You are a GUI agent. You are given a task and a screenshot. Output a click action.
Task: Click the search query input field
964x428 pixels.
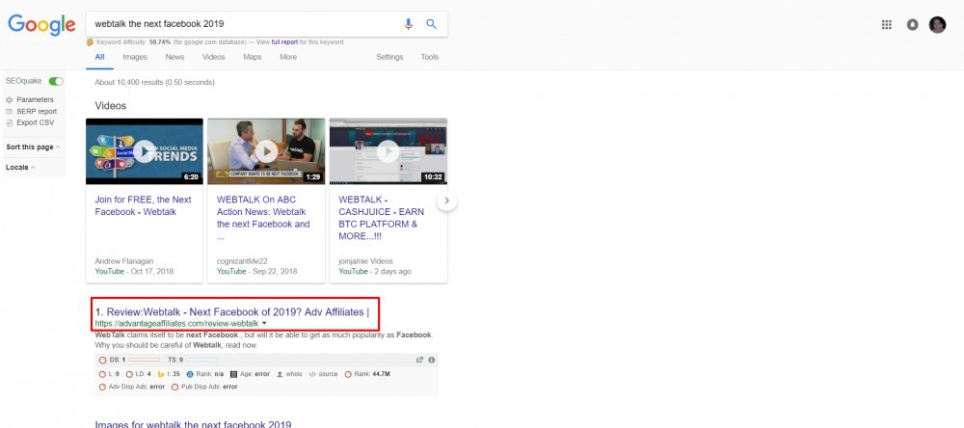point(246,24)
